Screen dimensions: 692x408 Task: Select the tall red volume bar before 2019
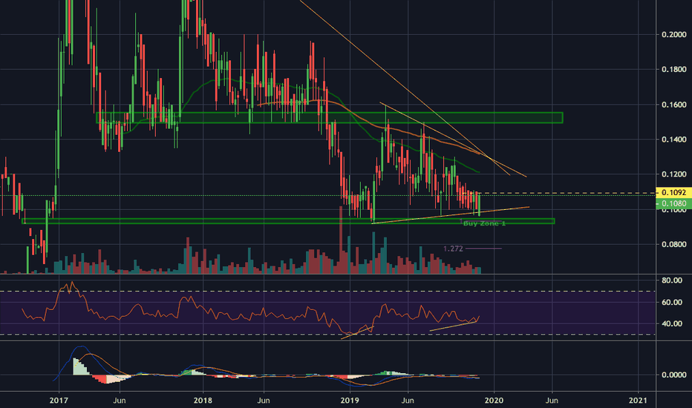point(340,240)
